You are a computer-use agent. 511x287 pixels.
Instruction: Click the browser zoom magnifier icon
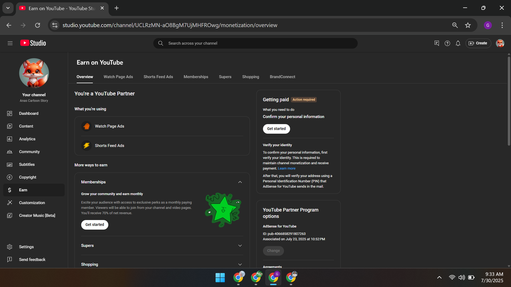pyautogui.click(x=455, y=25)
